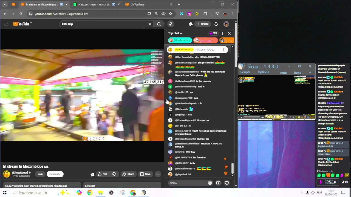This screenshot has height=197, width=351.
Task: Open a new Chrome tab
Action: coord(179,4)
